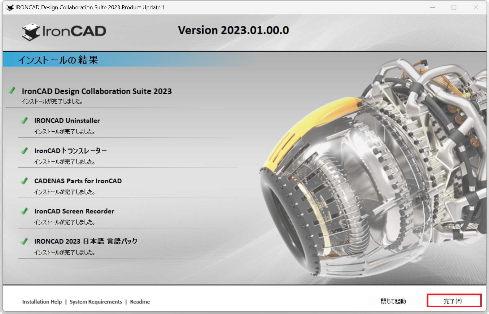Click checkmark beside CADENAS Parts for IronCAD
Screen dimensions: 489x314
click(24, 181)
